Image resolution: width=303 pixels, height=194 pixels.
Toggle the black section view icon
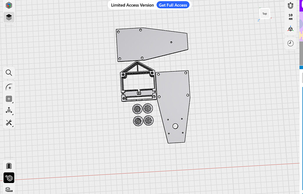click(9, 178)
